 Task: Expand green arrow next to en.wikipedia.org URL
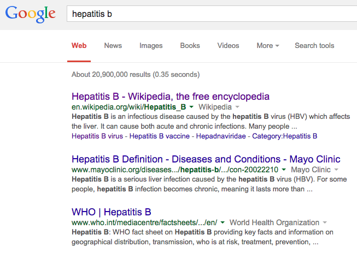tap(191, 107)
